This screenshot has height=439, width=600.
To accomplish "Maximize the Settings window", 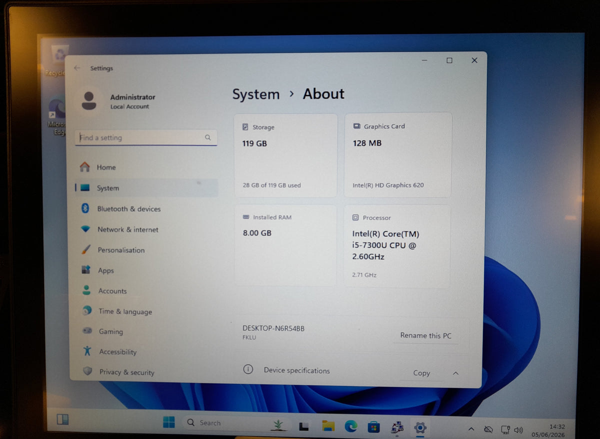I will (x=449, y=60).
